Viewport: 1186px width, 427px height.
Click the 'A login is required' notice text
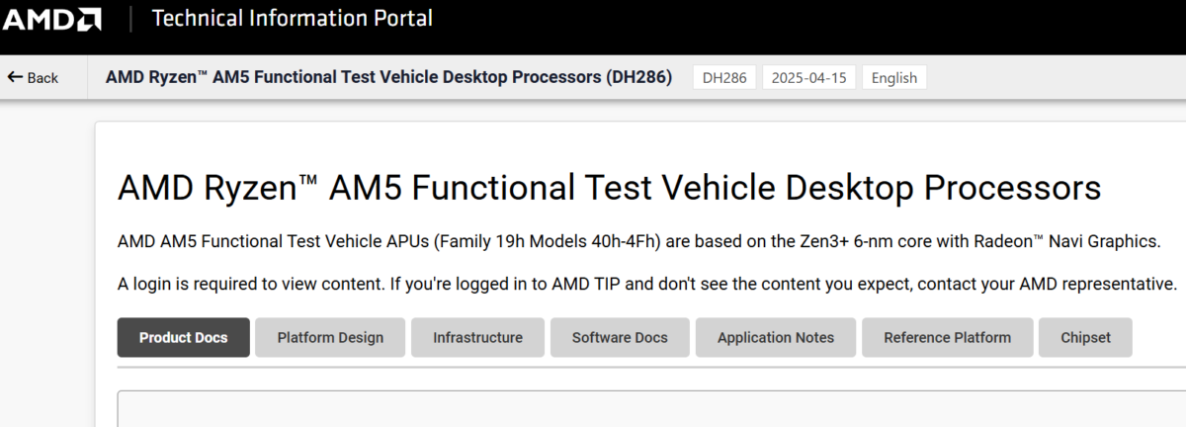click(x=647, y=284)
